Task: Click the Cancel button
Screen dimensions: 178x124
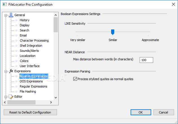Action: tap(164, 112)
